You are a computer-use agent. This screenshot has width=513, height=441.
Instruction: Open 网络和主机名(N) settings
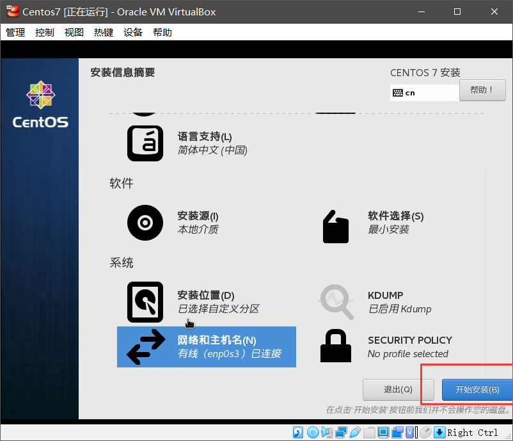[217, 340]
